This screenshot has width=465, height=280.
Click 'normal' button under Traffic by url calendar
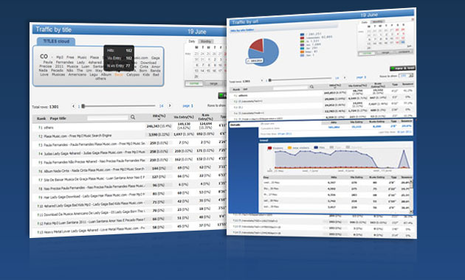(367, 53)
